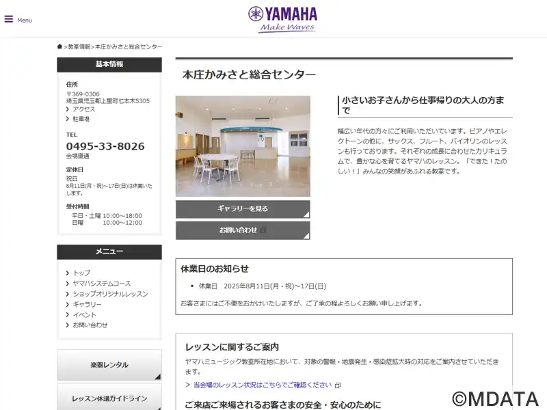This screenshot has width=547, height=410.
Task: Click the 小さいお子さんから仕事帰りの大人の方まで heading
Action: [x=423, y=105]
